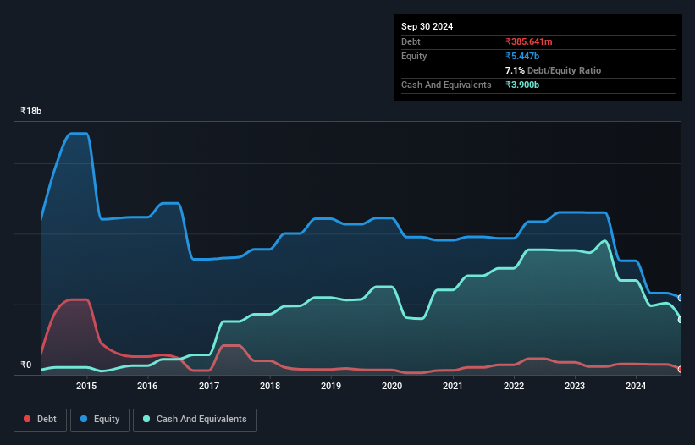Click the 2021 x-axis label
The image size is (695, 445).
click(453, 386)
